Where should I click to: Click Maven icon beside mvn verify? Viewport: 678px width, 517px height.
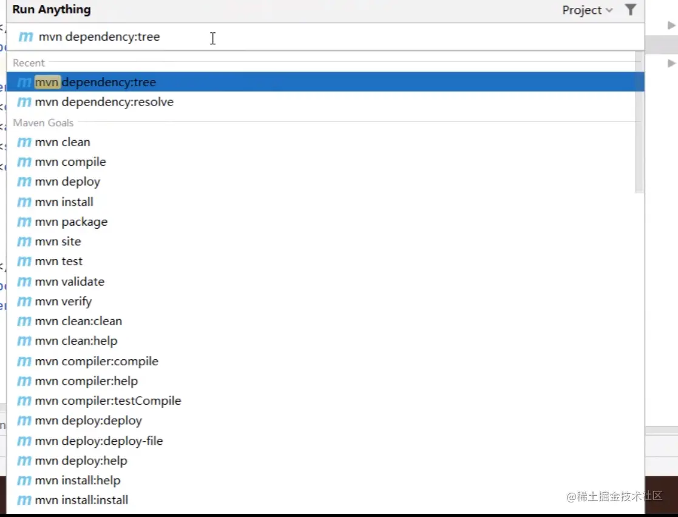point(24,302)
